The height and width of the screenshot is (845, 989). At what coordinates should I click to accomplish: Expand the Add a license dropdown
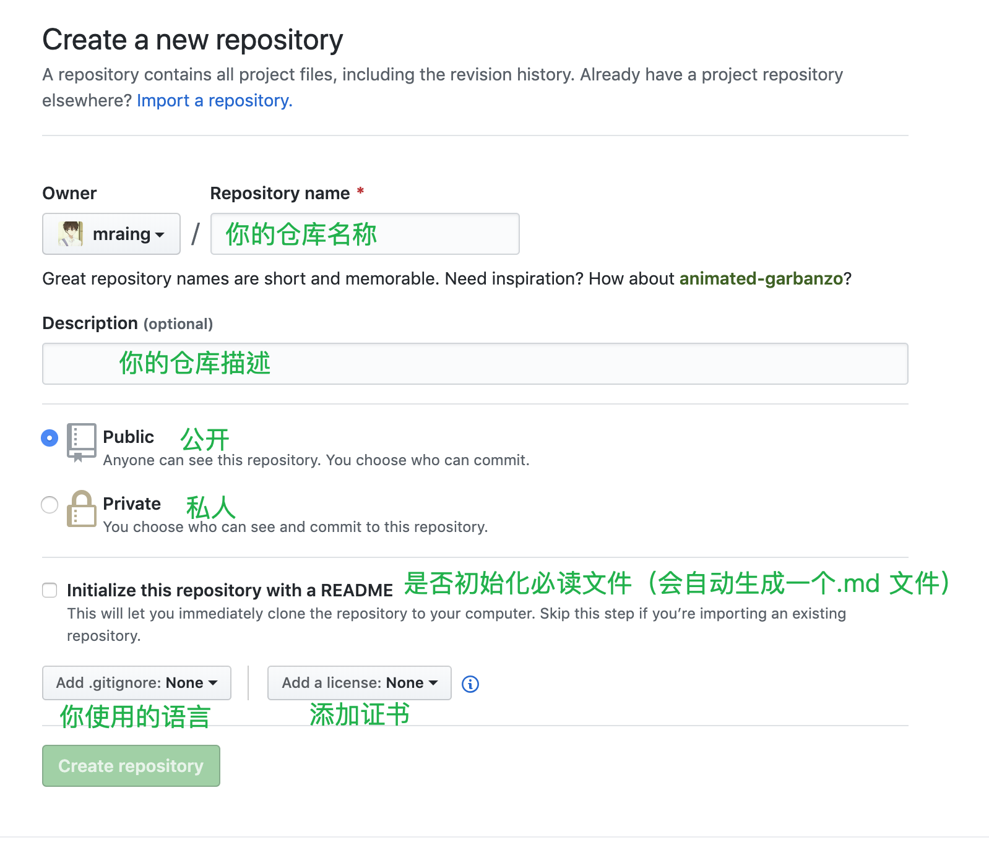click(359, 683)
